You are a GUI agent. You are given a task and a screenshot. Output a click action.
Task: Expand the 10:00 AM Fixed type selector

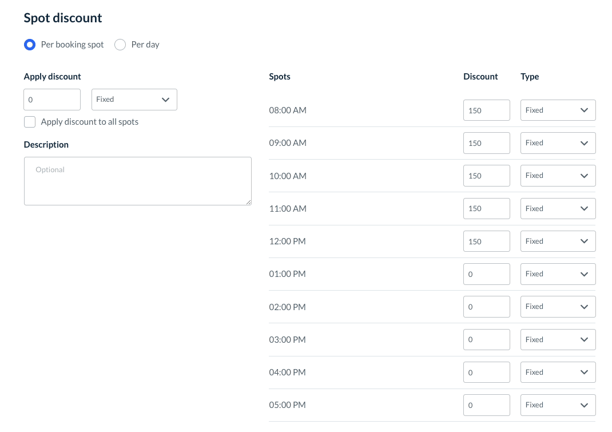point(558,176)
